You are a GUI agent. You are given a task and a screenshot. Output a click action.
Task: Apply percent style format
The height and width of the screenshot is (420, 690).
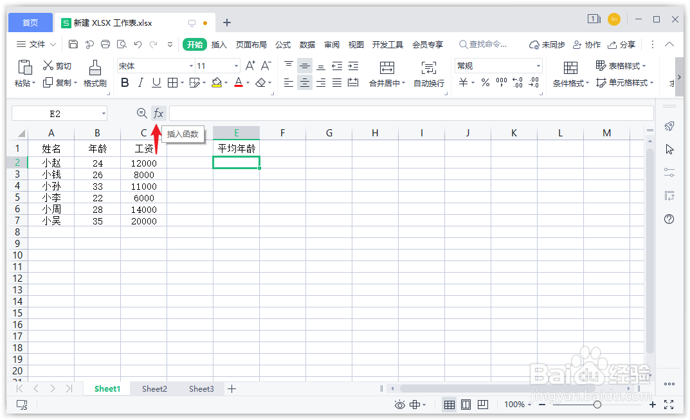486,82
